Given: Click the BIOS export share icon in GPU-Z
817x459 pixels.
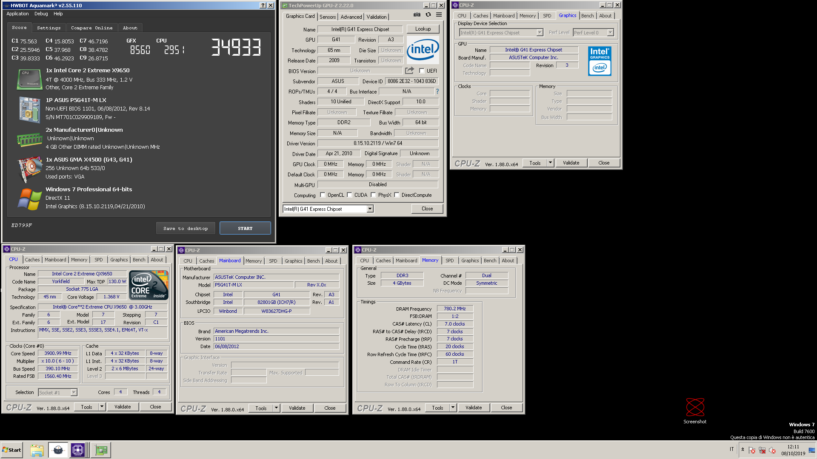Looking at the screenshot, I should click(x=409, y=71).
